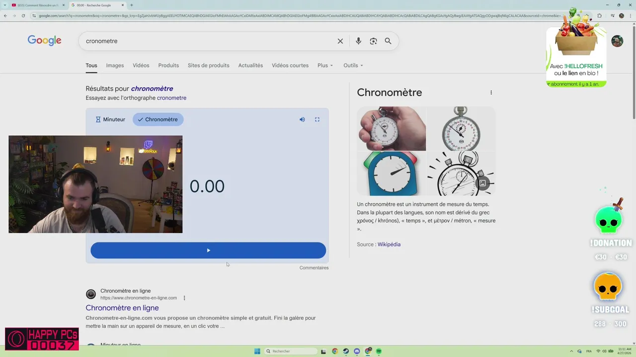Open Chronomètre en ligne result title
The height and width of the screenshot is (357, 636).
click(x=122, y=308)
